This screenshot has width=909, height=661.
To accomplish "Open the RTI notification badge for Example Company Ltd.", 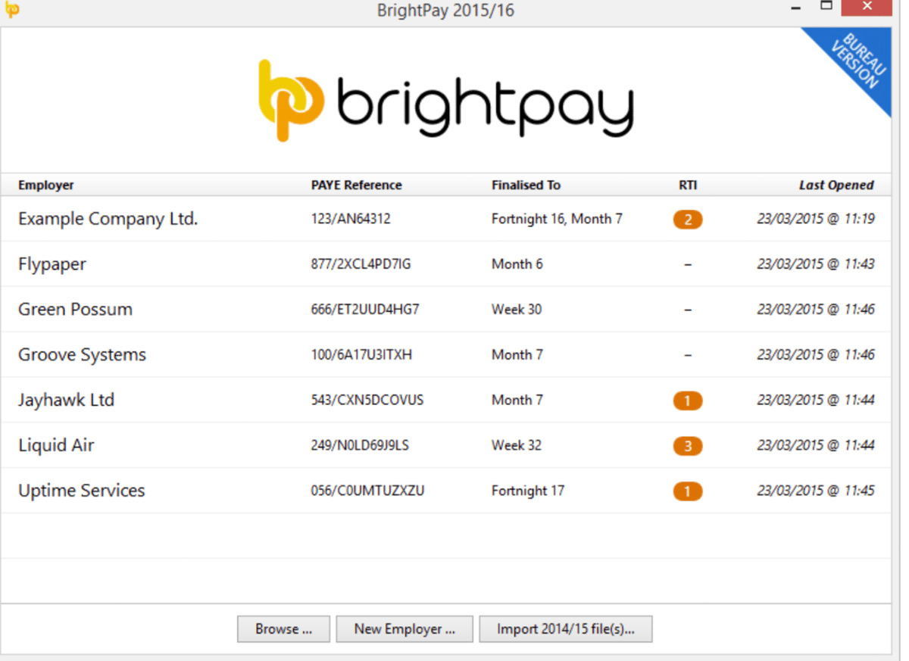I will coord(688,219).
